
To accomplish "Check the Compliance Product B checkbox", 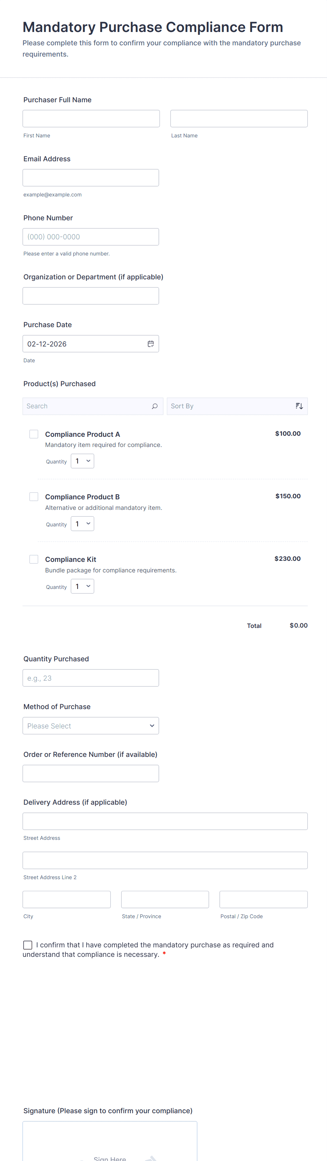I will point(34,497).
